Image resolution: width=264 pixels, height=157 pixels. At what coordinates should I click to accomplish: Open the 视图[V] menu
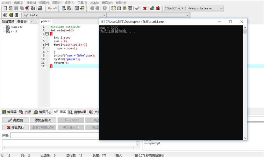[x=44, y=3]
